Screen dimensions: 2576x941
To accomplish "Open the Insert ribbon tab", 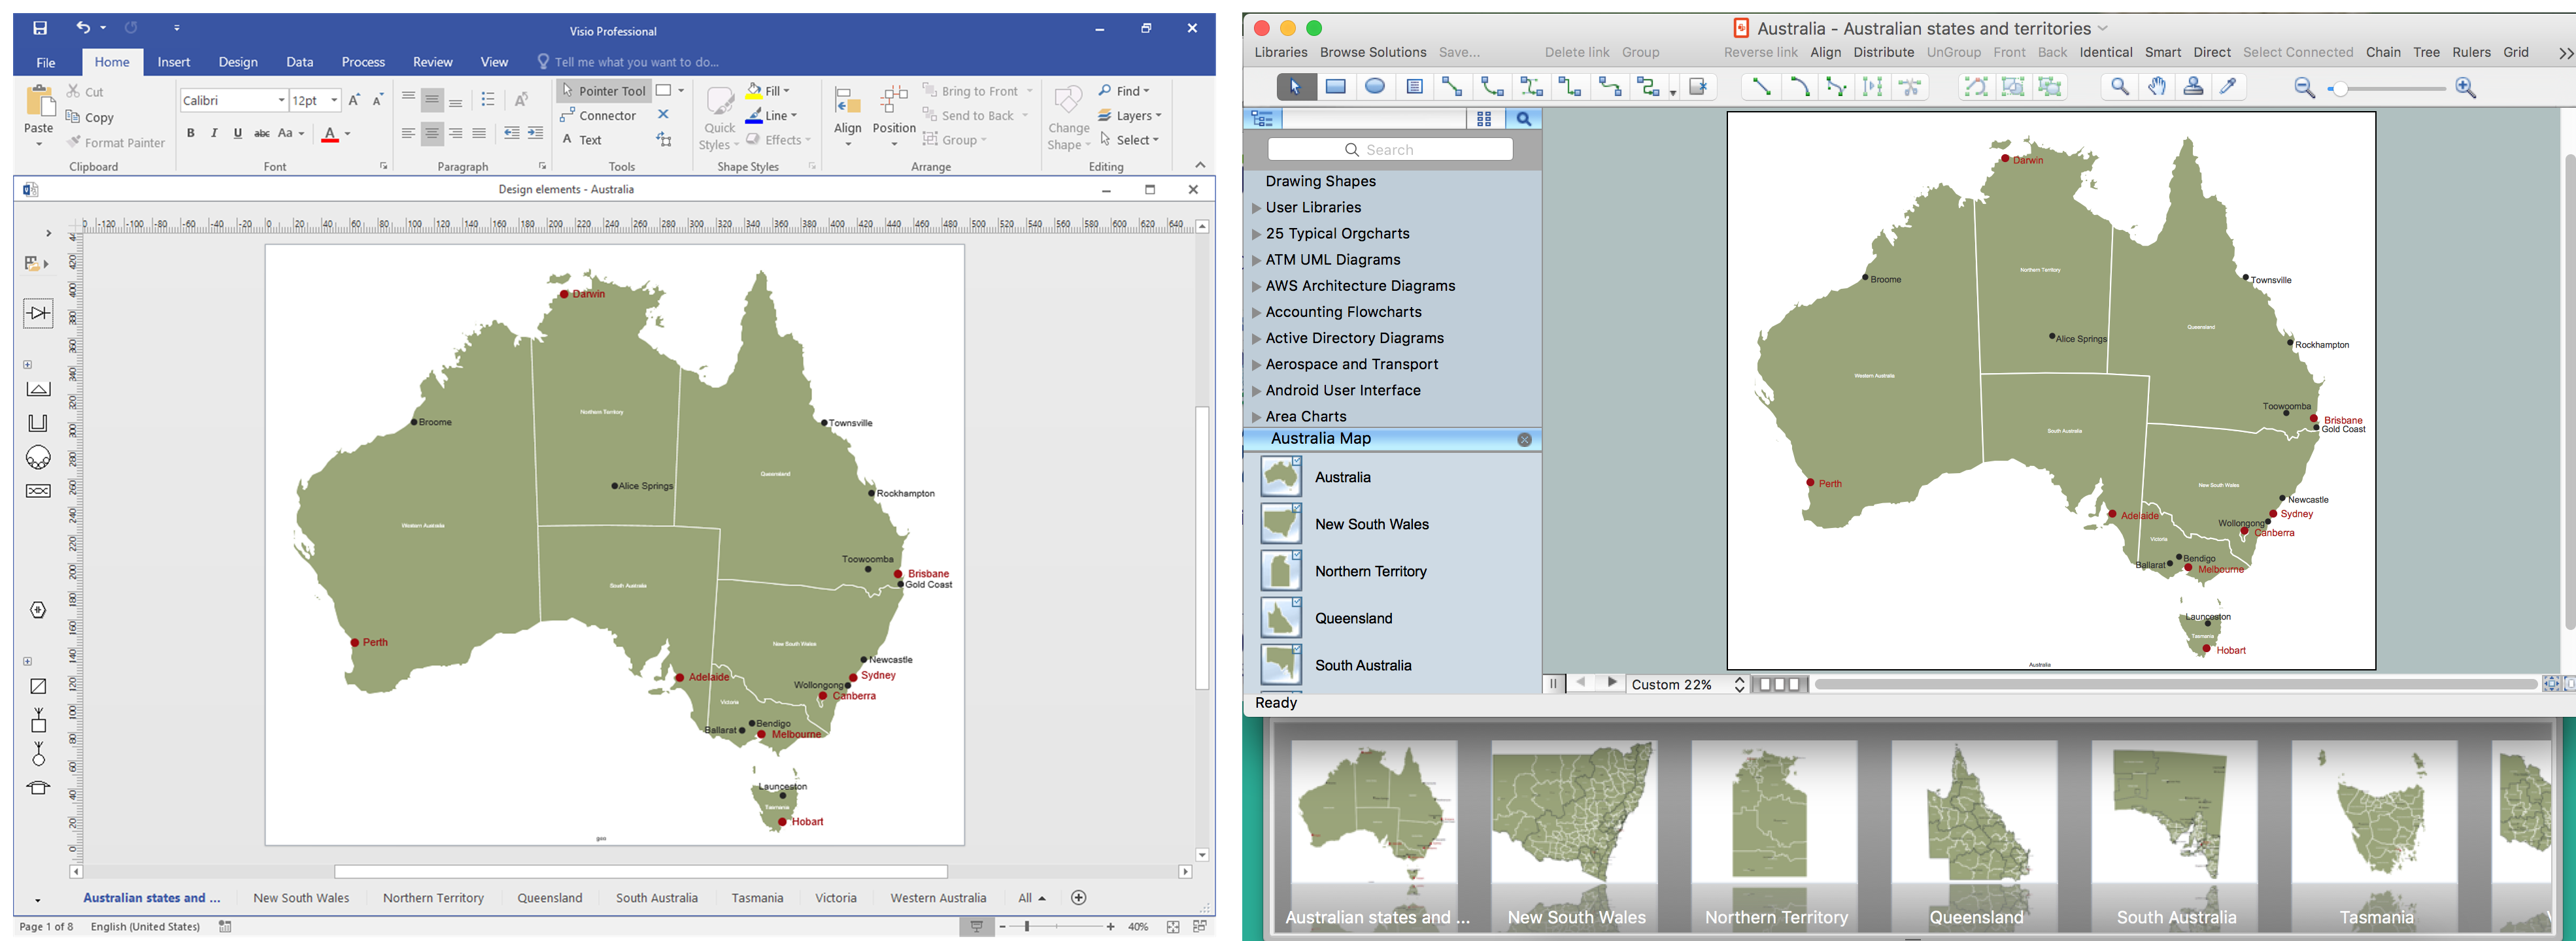I will (x=174, y=62).
